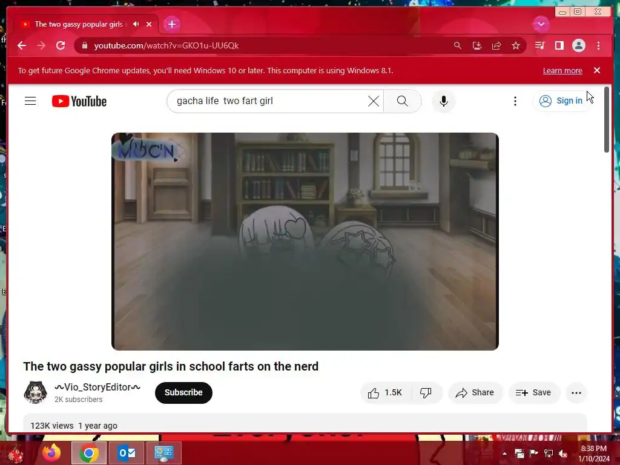The height and width of the screenshot is (465, 620).
Task: Mute the tab audio speaker icon
Action: tap(136, 24)
